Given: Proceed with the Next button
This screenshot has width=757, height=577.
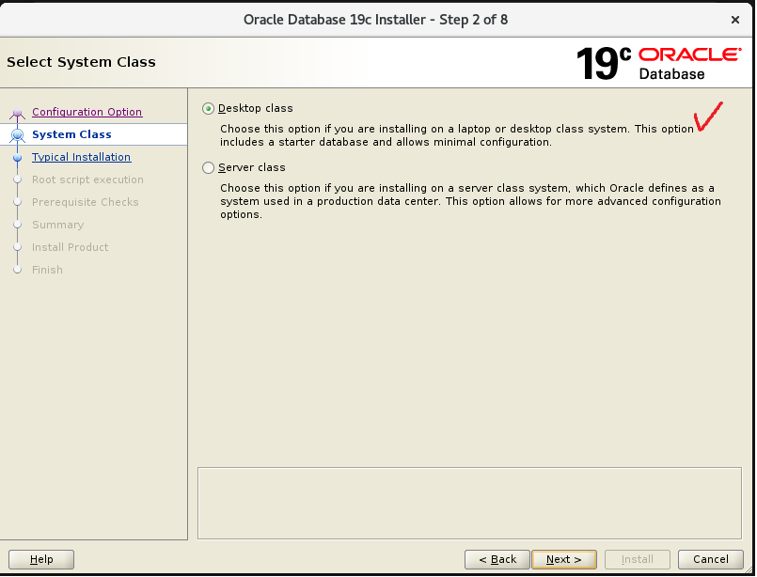Looking at the screenshot, I should (x=564, y=560).
